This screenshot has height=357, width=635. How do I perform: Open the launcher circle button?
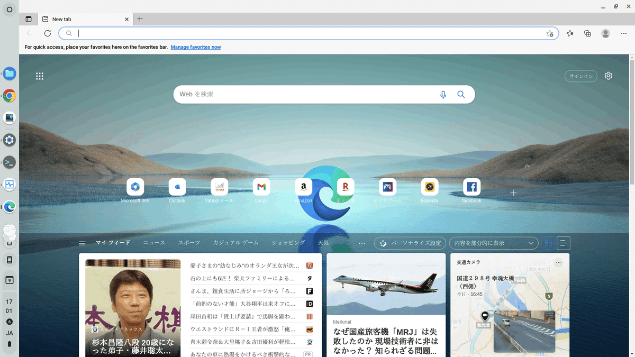9,10
